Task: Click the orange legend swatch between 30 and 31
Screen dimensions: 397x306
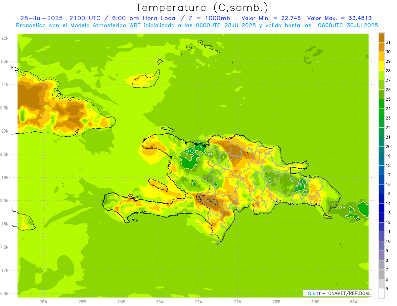Action: [x=381, y=47]
